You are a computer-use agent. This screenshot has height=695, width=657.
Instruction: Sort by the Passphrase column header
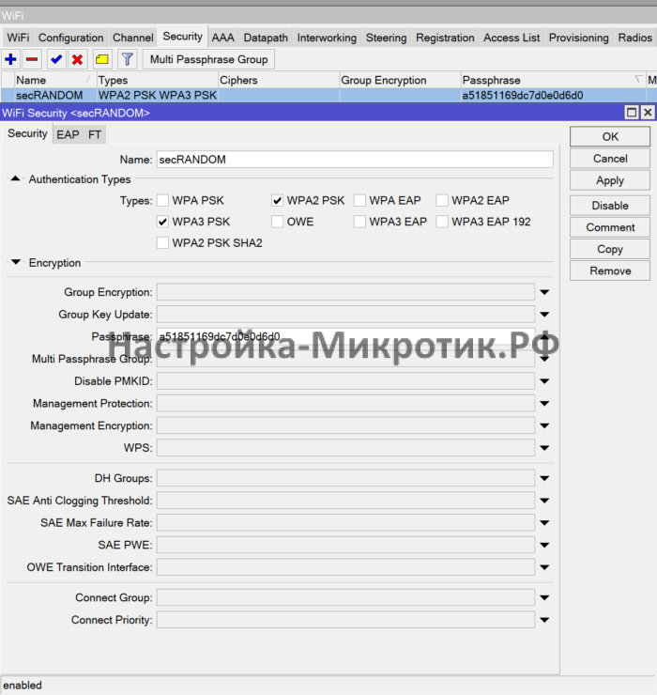[x=553, y=80]
